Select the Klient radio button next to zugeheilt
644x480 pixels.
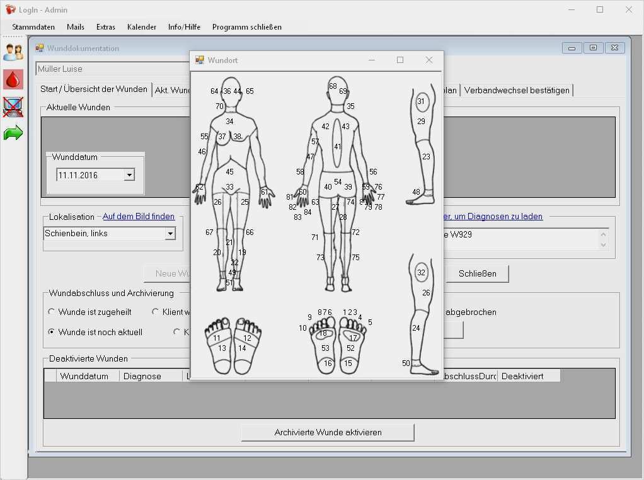tap(155, 312)
